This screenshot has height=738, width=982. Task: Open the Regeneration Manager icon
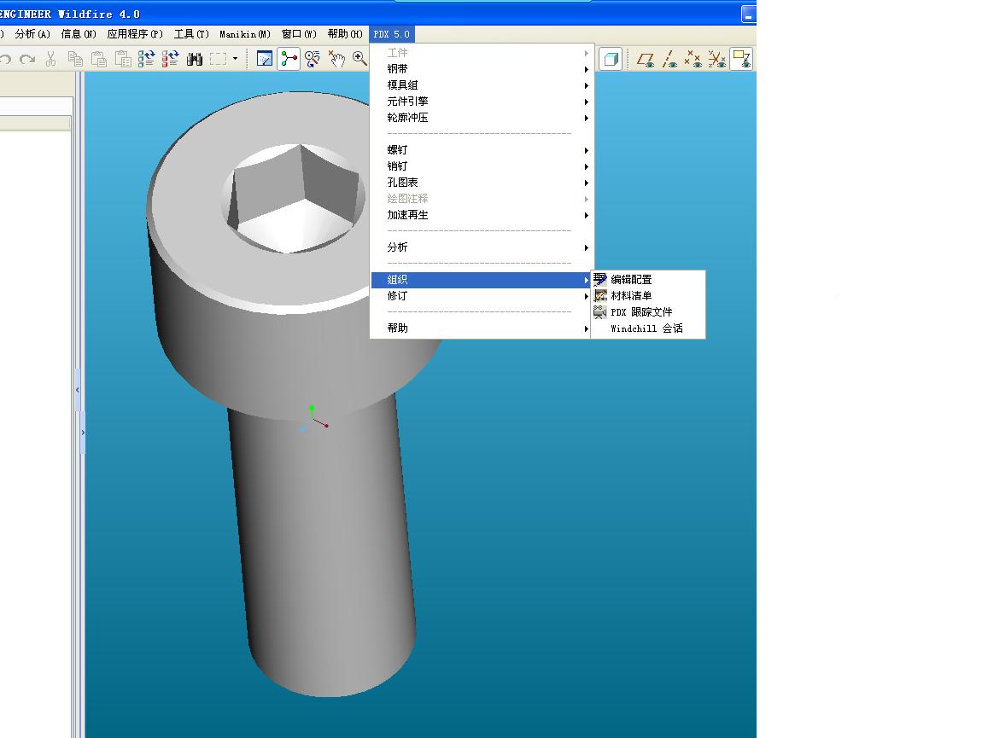(x=170, y=60)
